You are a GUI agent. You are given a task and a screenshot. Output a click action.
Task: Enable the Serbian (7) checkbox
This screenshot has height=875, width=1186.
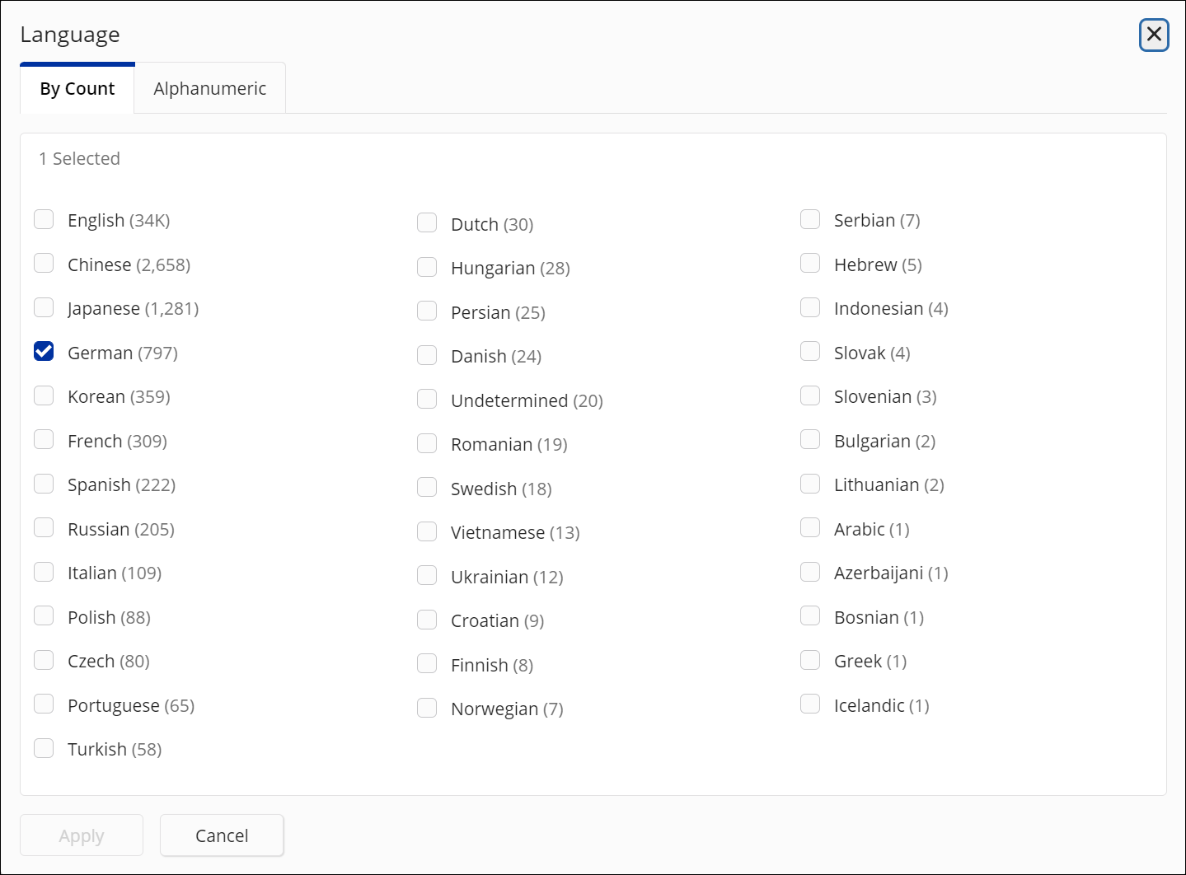(810, 219)
